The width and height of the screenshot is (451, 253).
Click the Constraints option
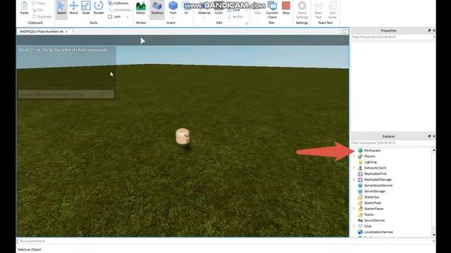click(119, 10)
